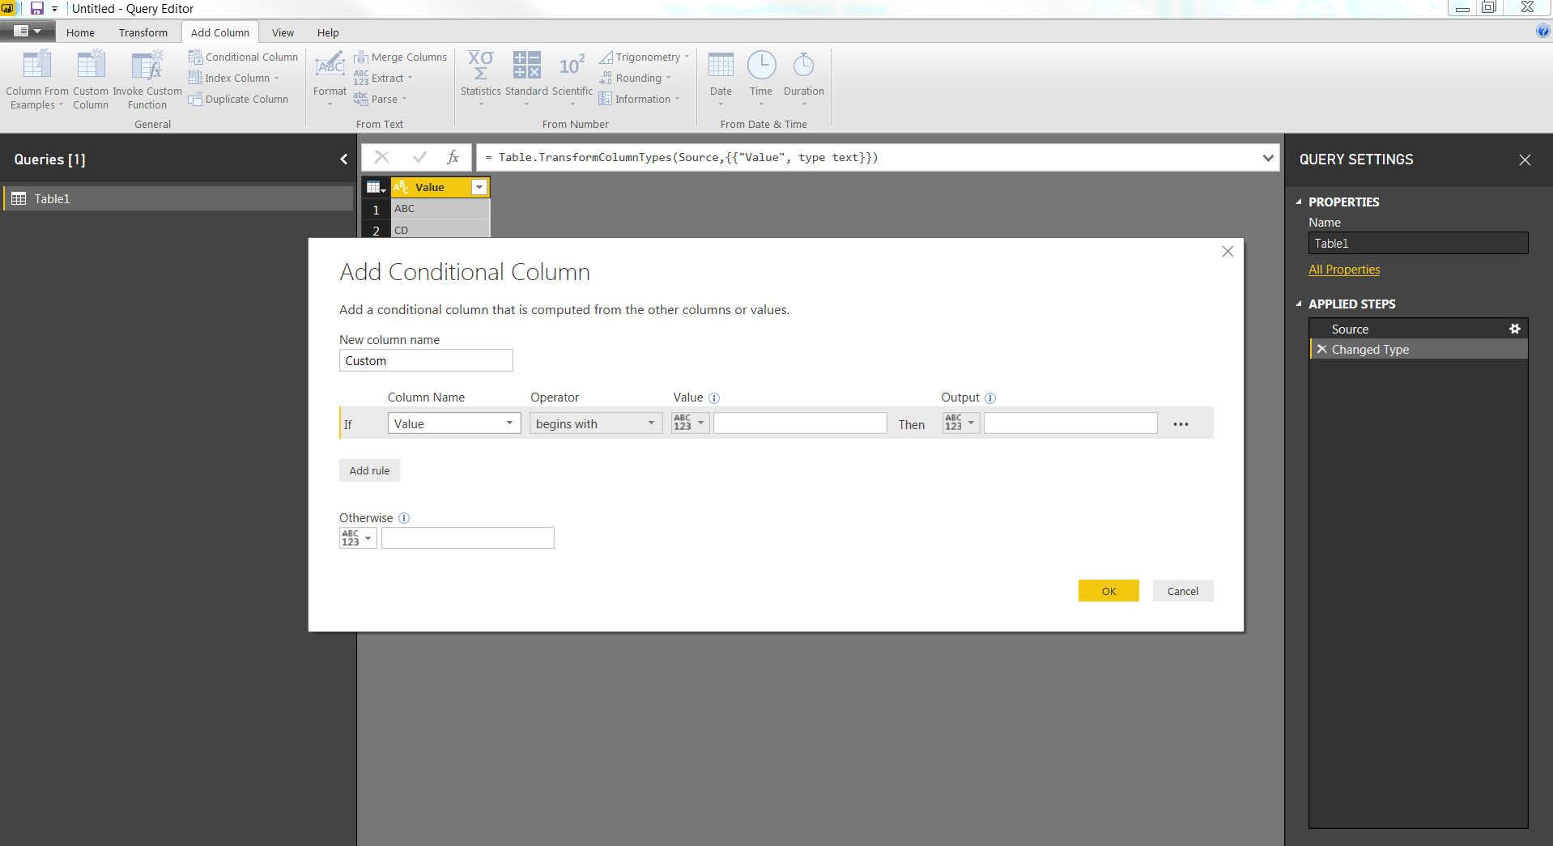
Task: Expand the formula bar chevron
Action: click(1268, 158)
